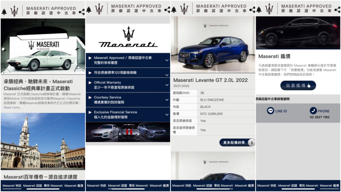
Task: Expand the Maserati Approved / 原廠認證中古車 section chevron
Action: [167, 60]
